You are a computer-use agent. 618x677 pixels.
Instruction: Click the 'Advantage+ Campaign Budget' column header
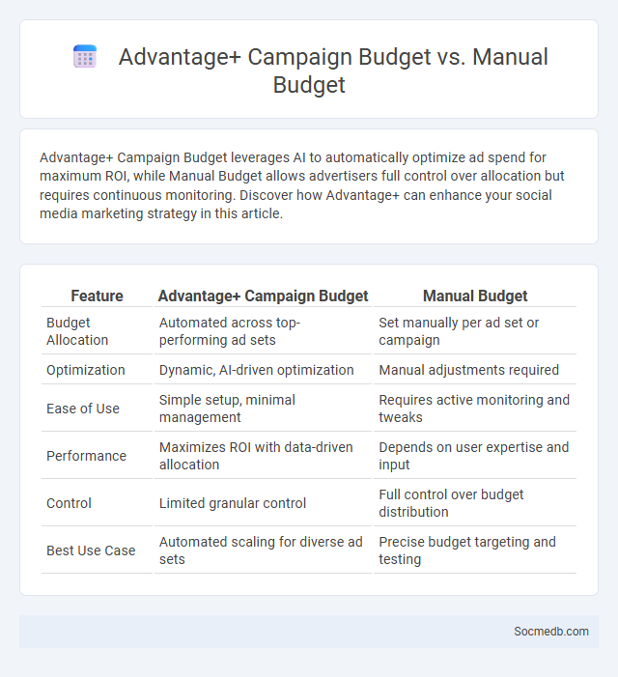click(263, 296)
